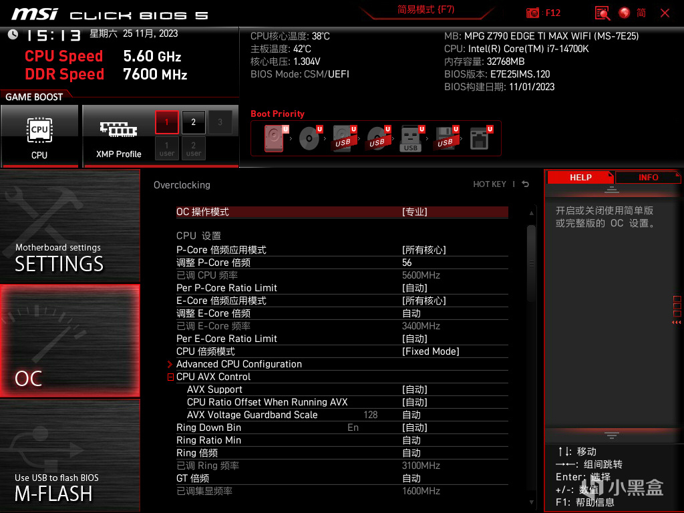
Task: Select the USB hard disk boot icon
Action: 344,138
